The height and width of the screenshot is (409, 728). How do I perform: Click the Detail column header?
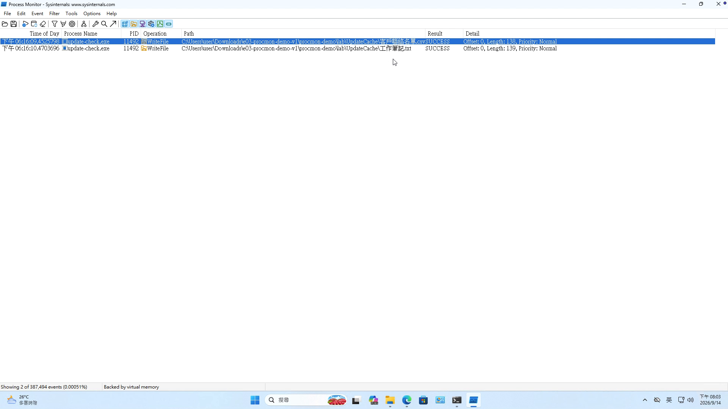(589, 34)
